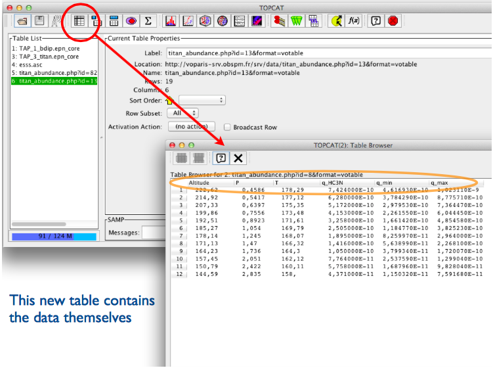Click the q_max column header
This screenshot has height=368, width=493.
click(x=439, y=183)
